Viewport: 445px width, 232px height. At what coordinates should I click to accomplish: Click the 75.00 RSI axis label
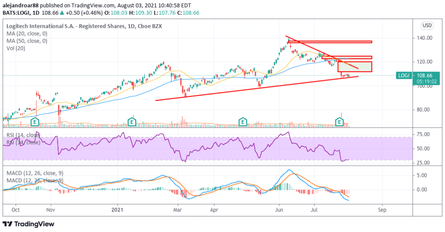[423, 134]
